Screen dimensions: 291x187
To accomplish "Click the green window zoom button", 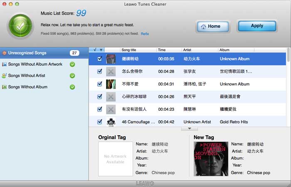I will click(x=17, y=4).
